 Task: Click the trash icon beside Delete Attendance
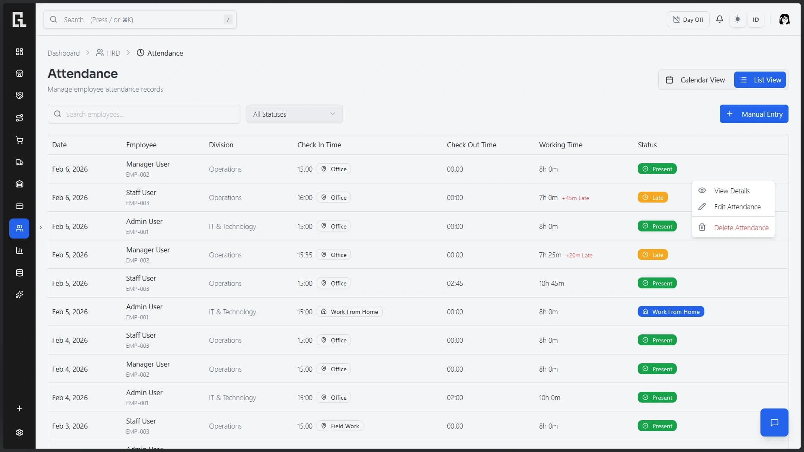coord(702,228)
